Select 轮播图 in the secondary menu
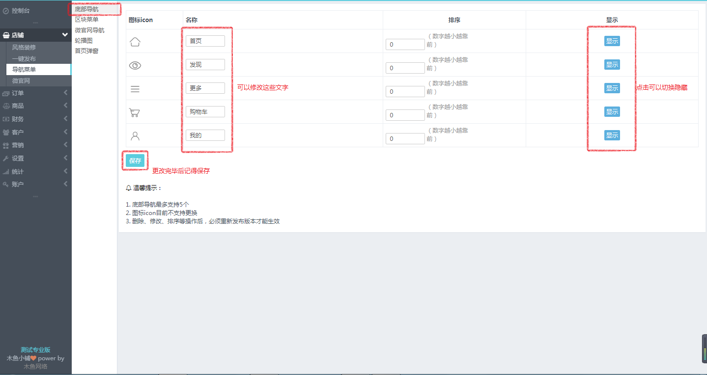This screenshot has width=707, height=375. (84, 41)
